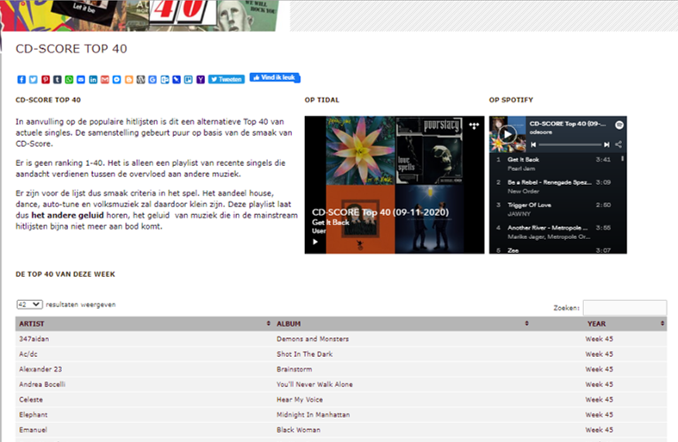Select track 'Be a Rebel' by New Order
The height and width of the screenshot is (442, 678).
(554, 187)
